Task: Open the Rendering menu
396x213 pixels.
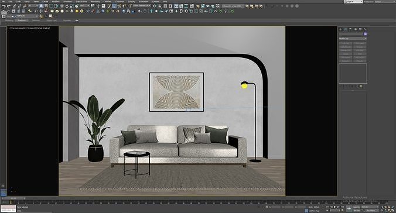Action: (95, 2)
